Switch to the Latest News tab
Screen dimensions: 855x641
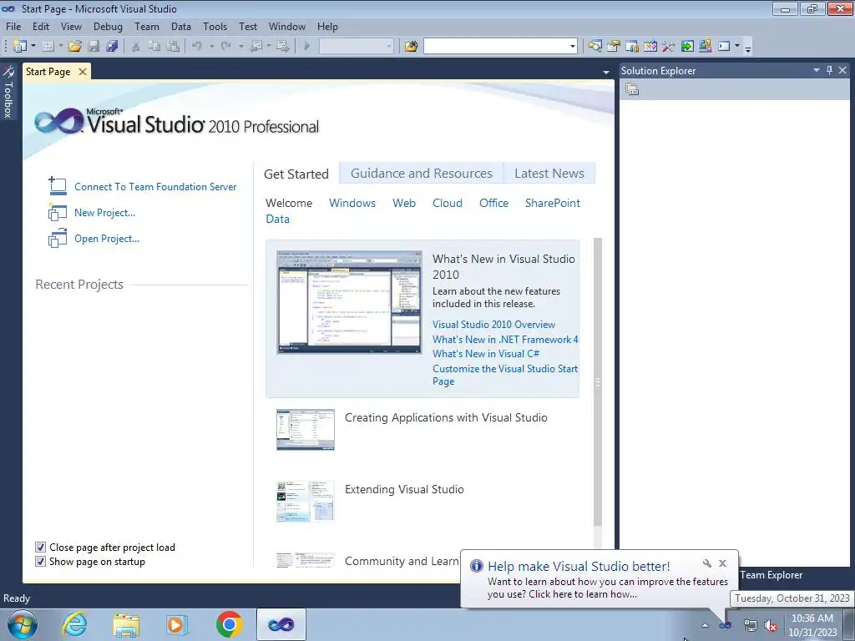pos(549,174)
